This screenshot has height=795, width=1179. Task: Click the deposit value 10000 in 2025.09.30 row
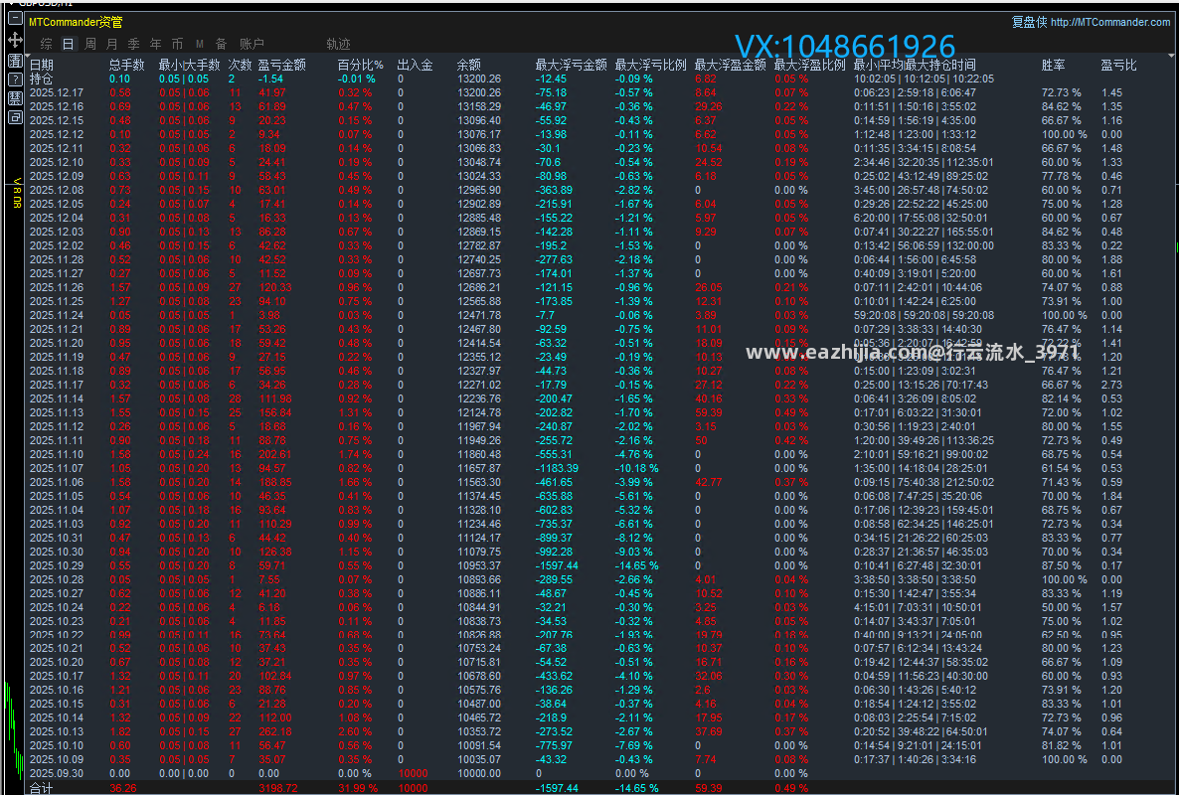(x=413, y=773)
